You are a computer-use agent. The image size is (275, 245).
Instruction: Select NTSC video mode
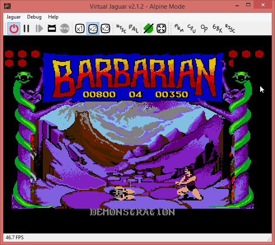121,28
